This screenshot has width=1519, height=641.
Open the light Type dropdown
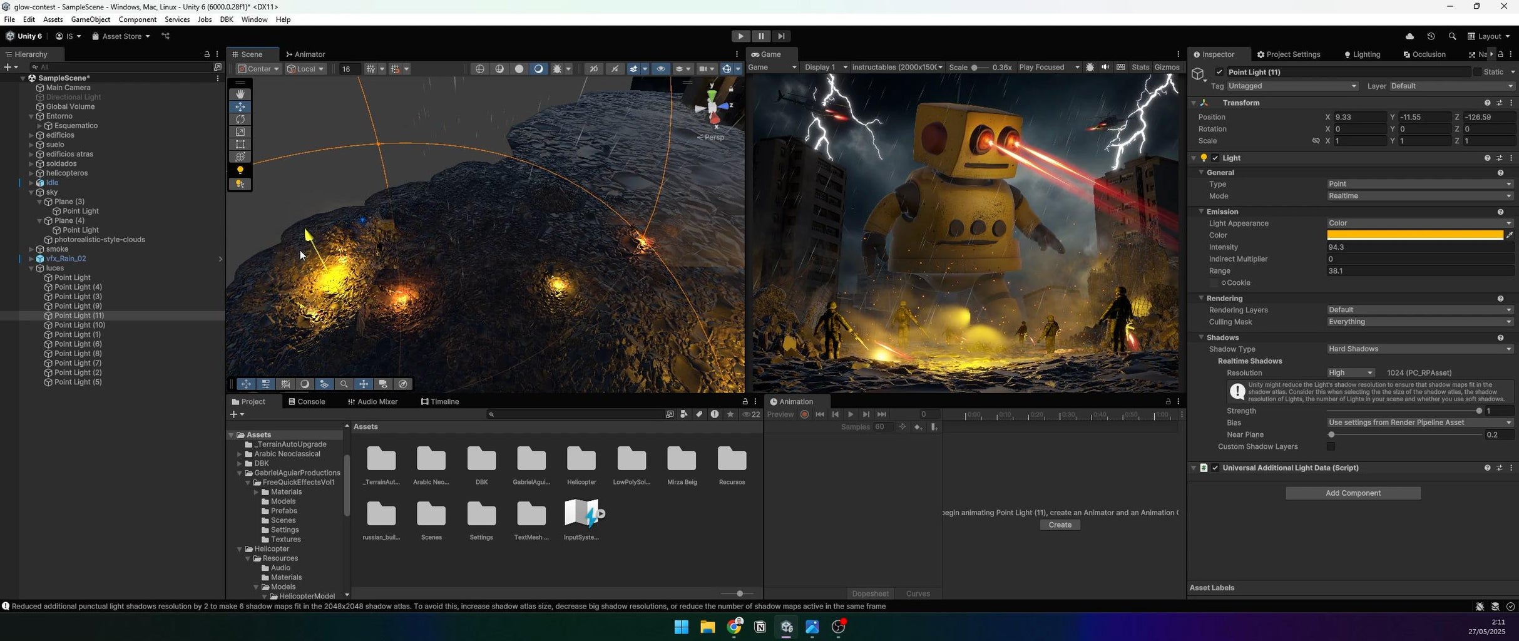1420,184
